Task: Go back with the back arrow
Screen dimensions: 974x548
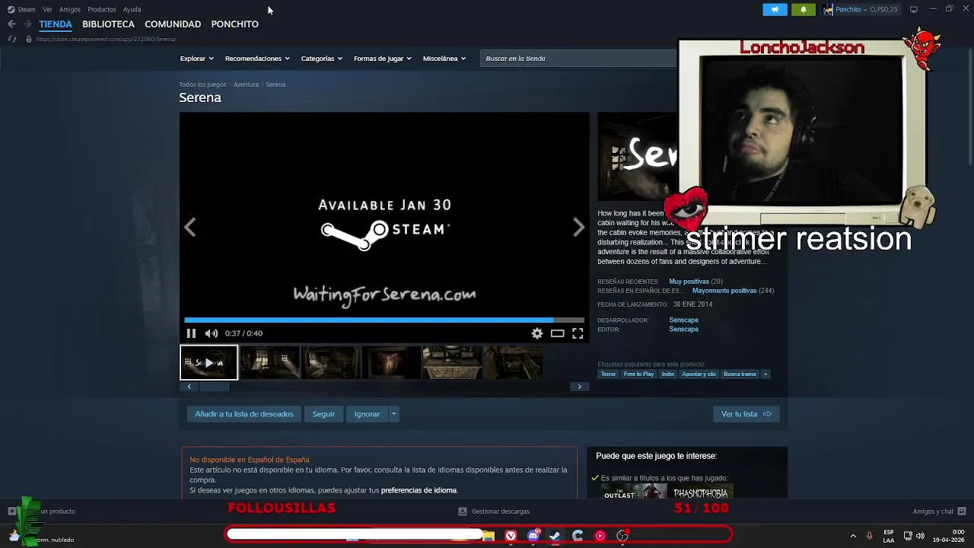Action: (11, 24)
